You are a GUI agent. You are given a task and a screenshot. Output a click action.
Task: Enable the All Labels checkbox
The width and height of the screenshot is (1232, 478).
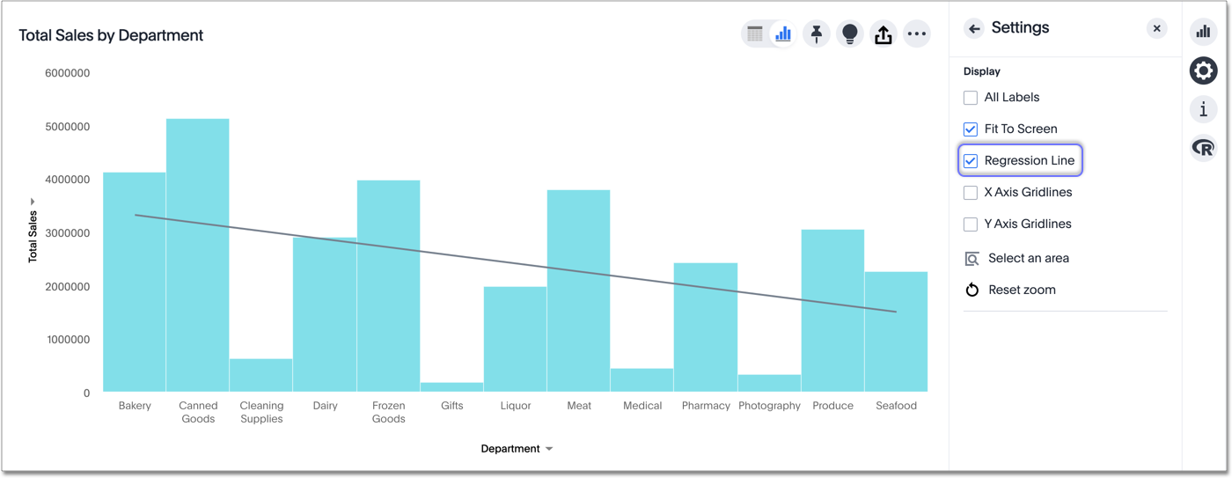(x=971, y=98)
